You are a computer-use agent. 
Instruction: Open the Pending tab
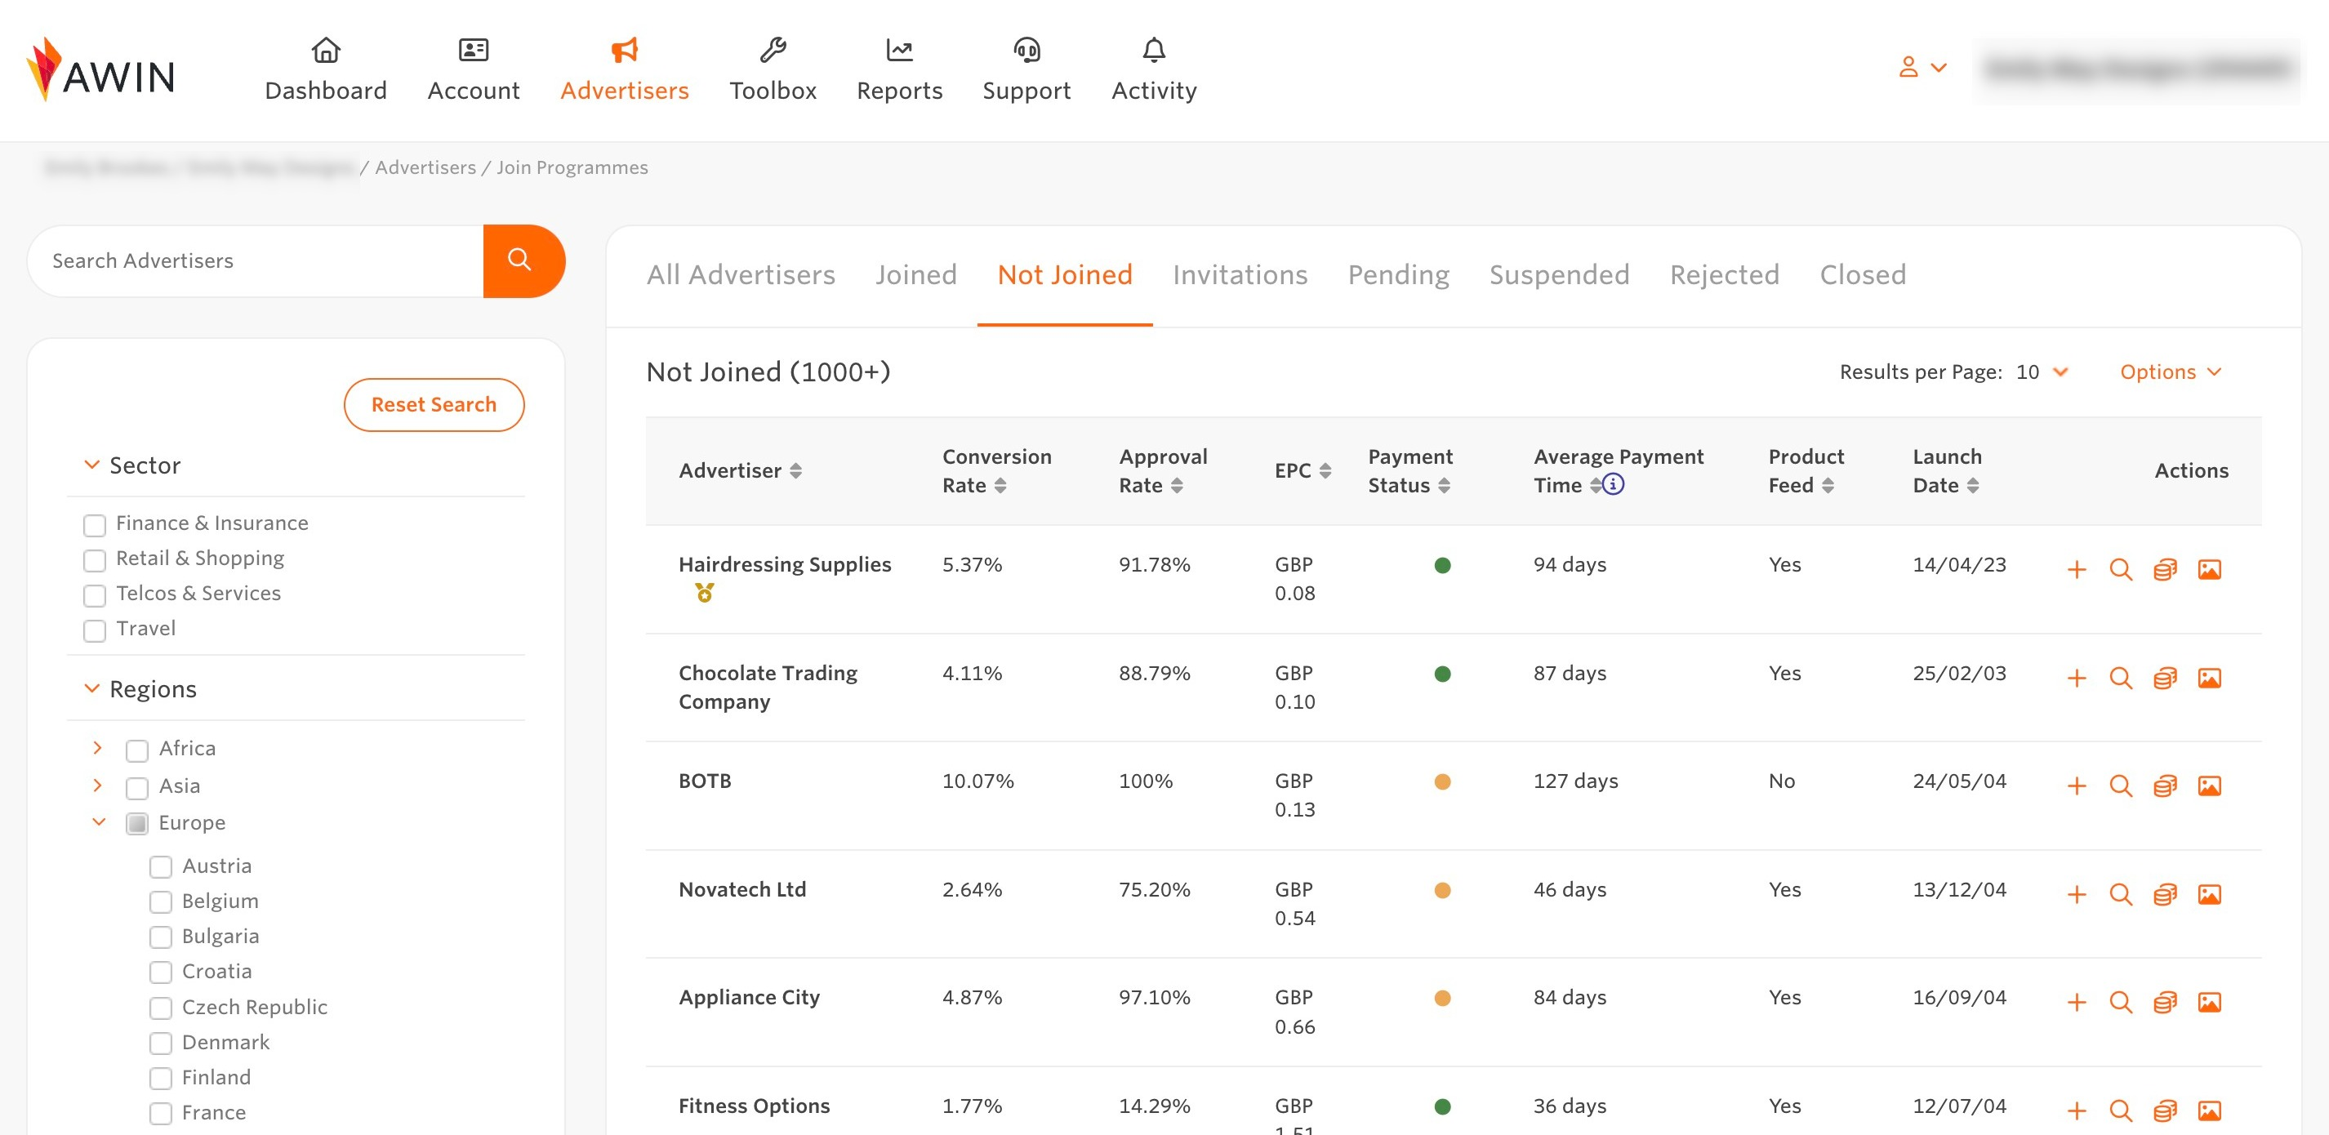1398,274
